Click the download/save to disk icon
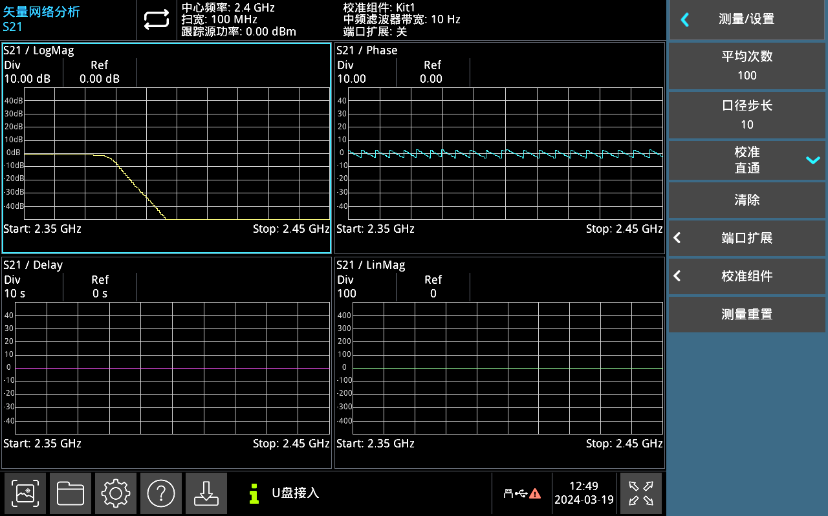 click(x=206, y=493)
